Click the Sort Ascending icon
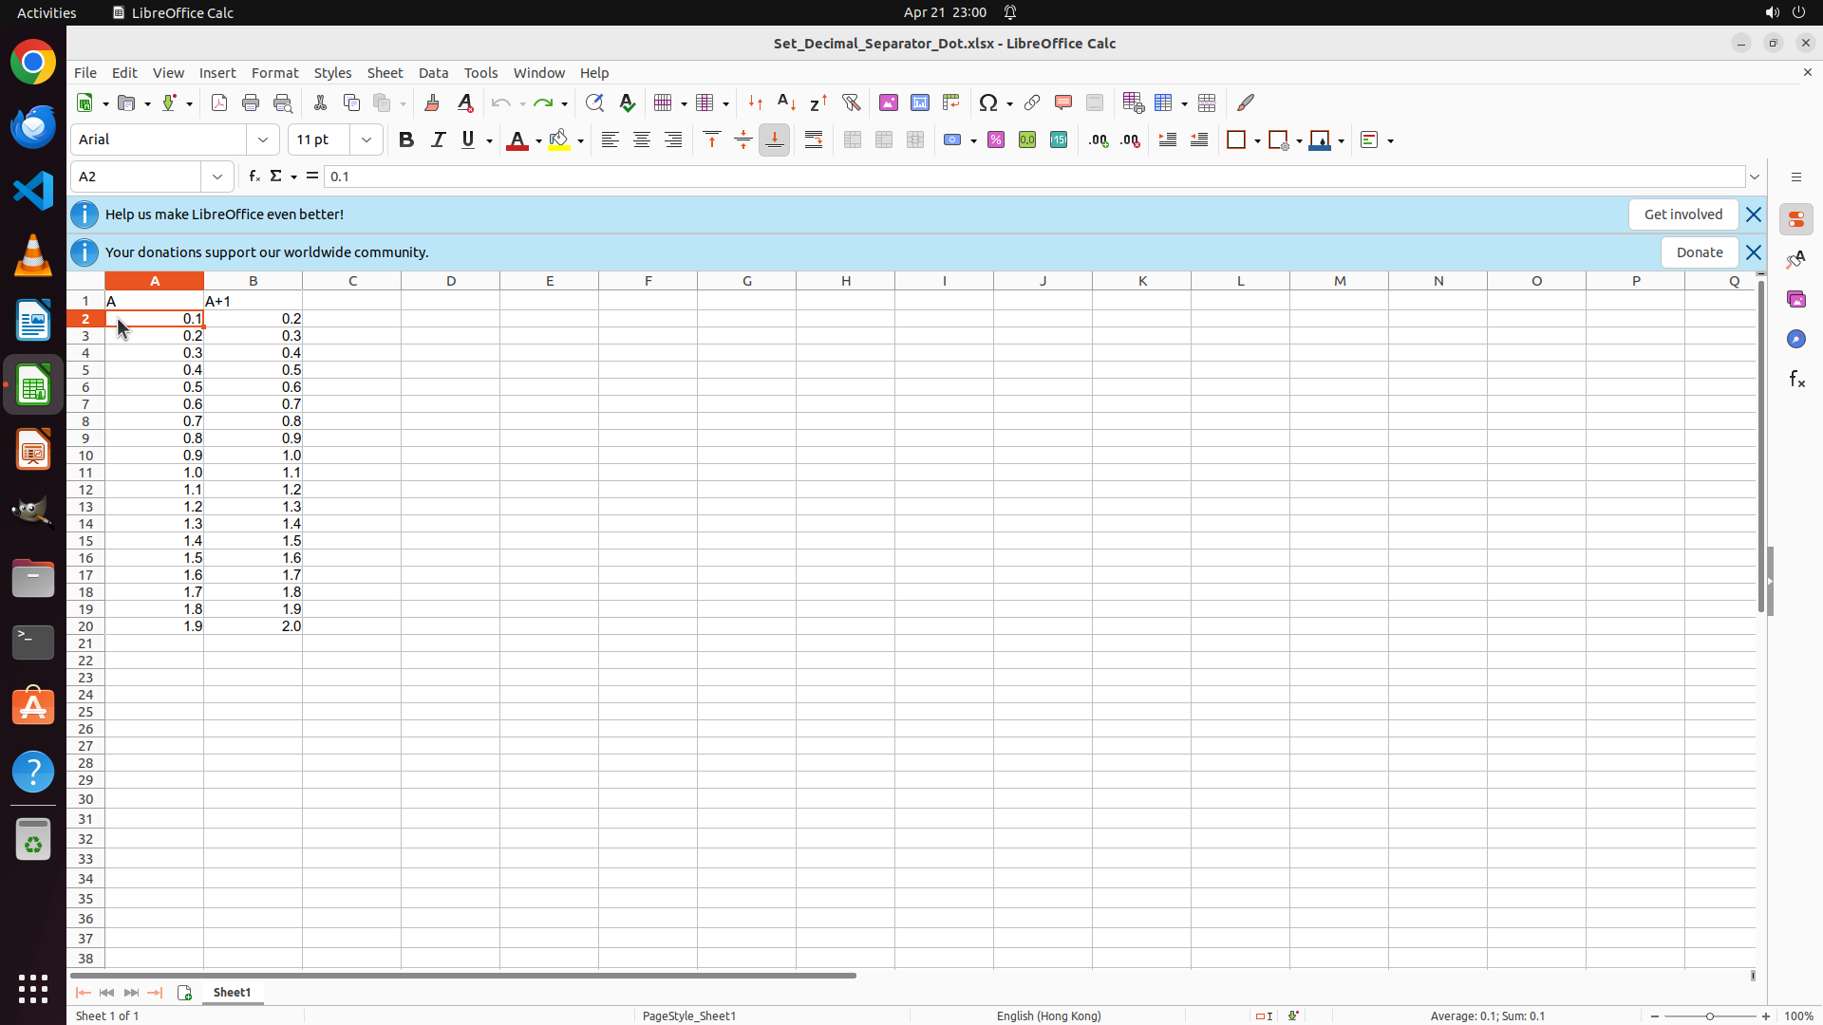The width and height of the screenshot is (1823, 1025). (x=786, y=102)
